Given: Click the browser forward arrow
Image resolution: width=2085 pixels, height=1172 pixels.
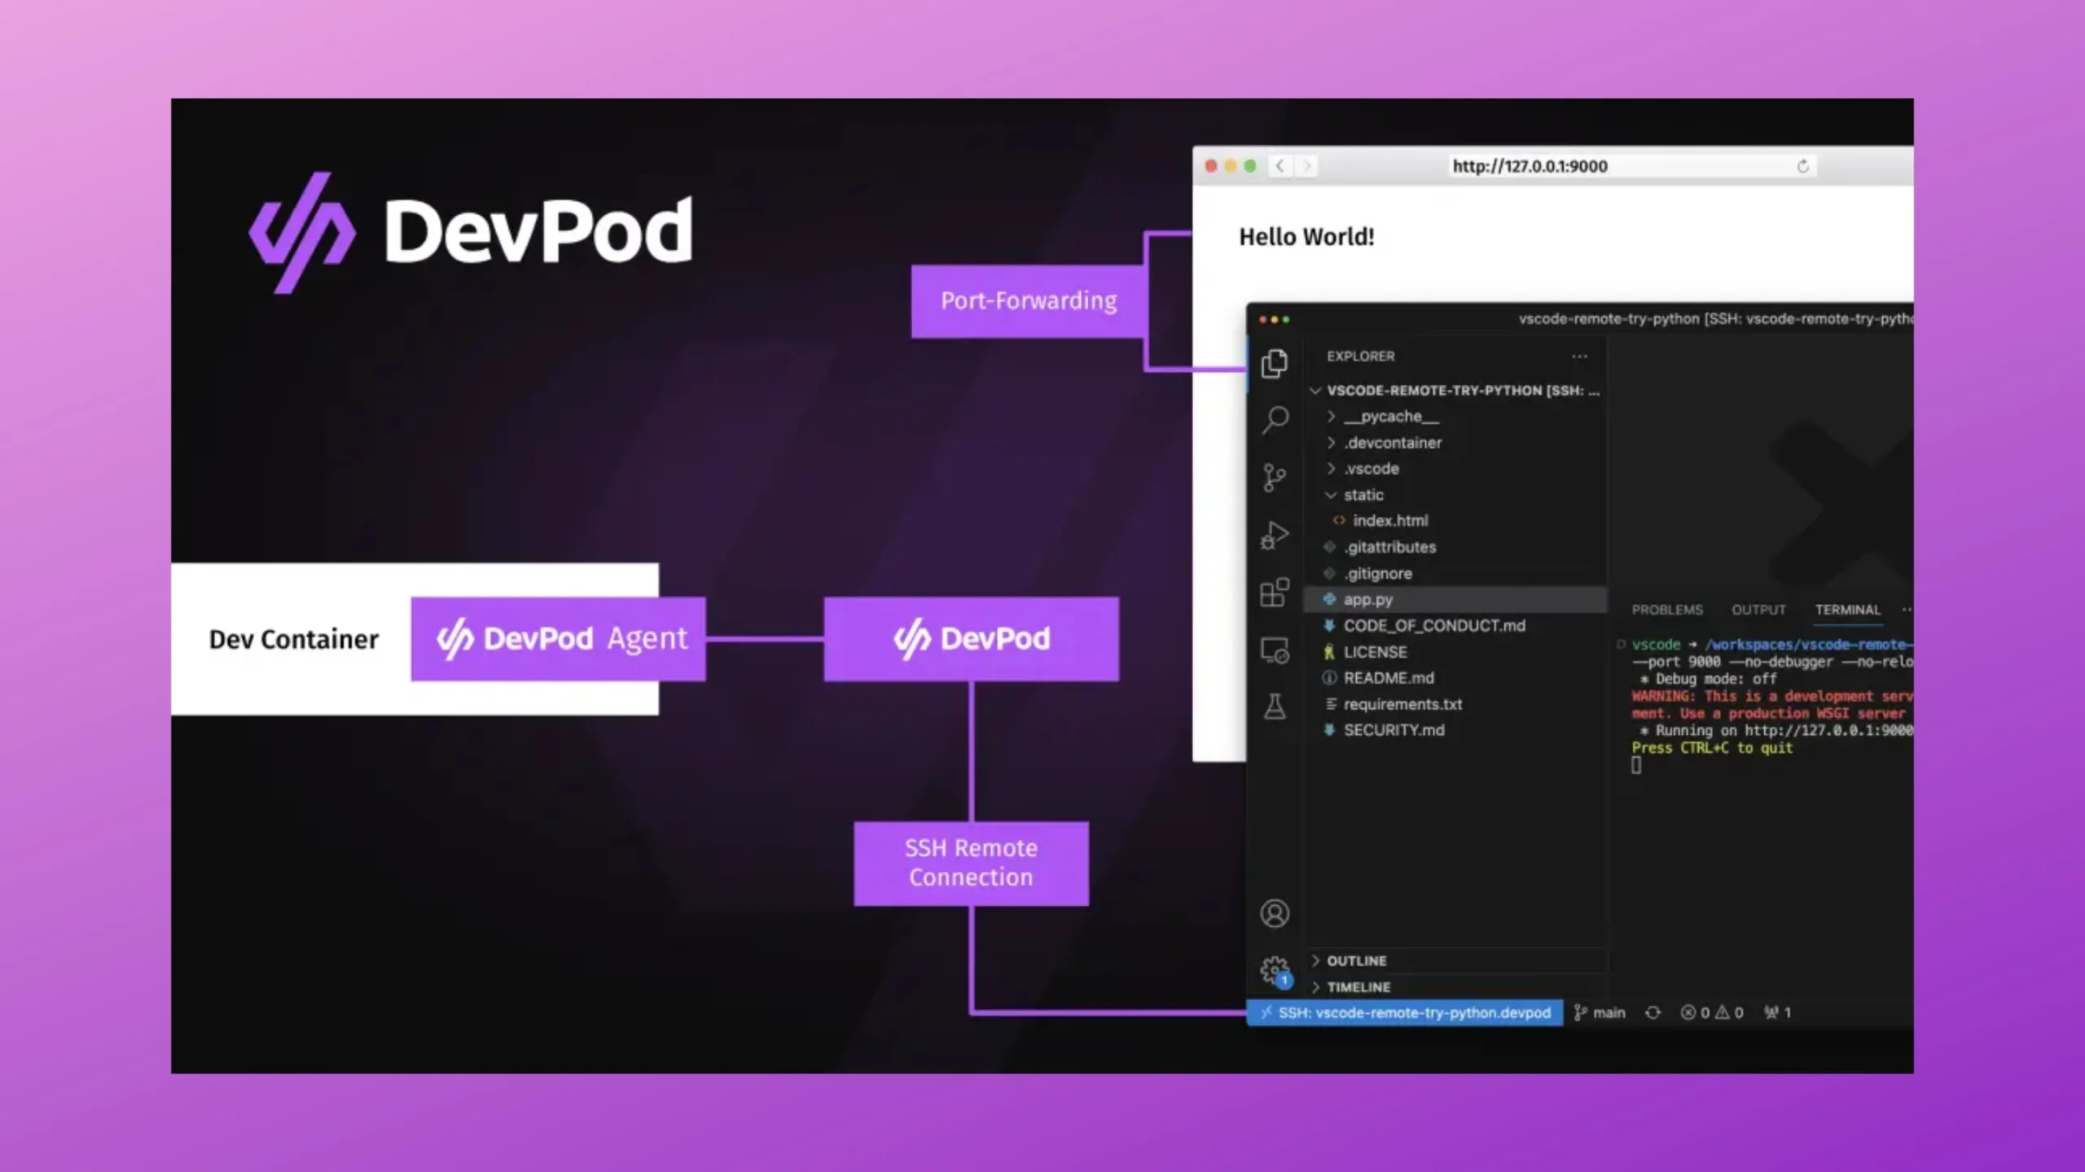Looking at the screenshot, I should (x=1306, y=166).
